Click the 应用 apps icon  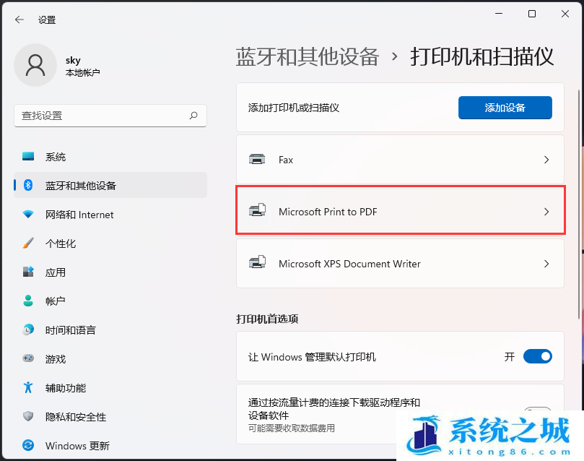click(28, 272)
